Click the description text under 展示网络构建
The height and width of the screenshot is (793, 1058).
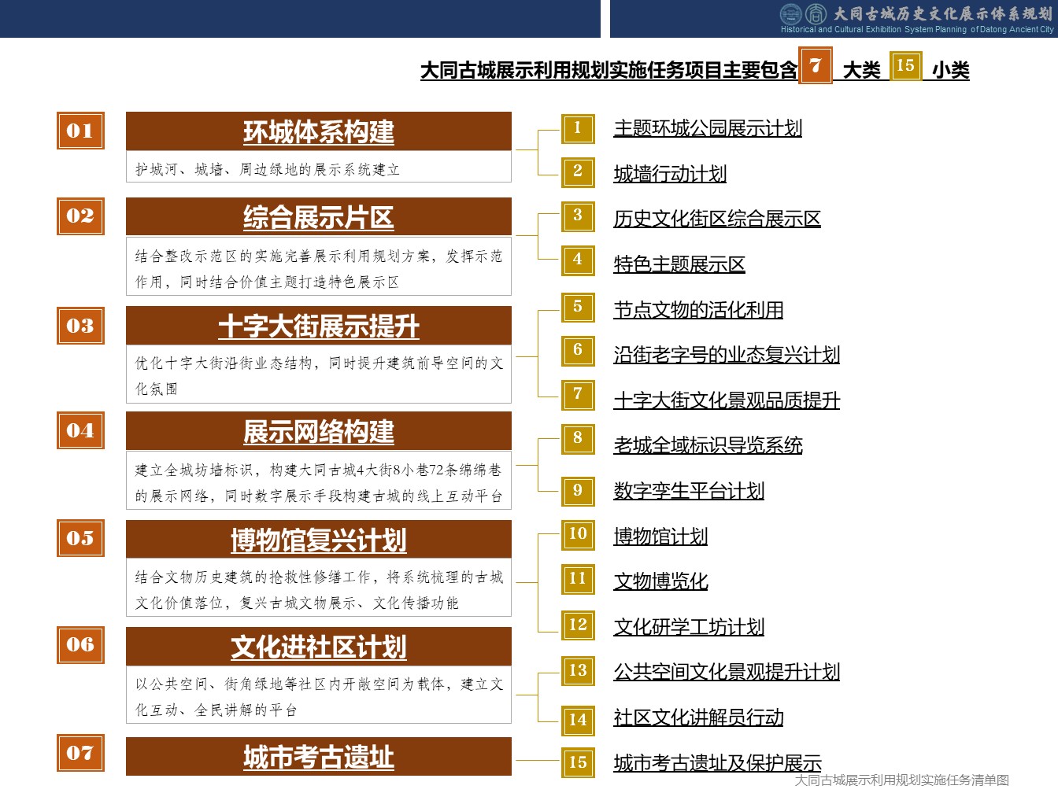pyautogui.click(x=319, y=482)
